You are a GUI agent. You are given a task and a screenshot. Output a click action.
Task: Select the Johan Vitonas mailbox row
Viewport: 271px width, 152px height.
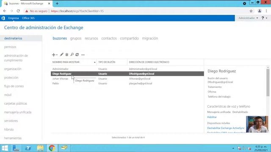pos(127,79)
